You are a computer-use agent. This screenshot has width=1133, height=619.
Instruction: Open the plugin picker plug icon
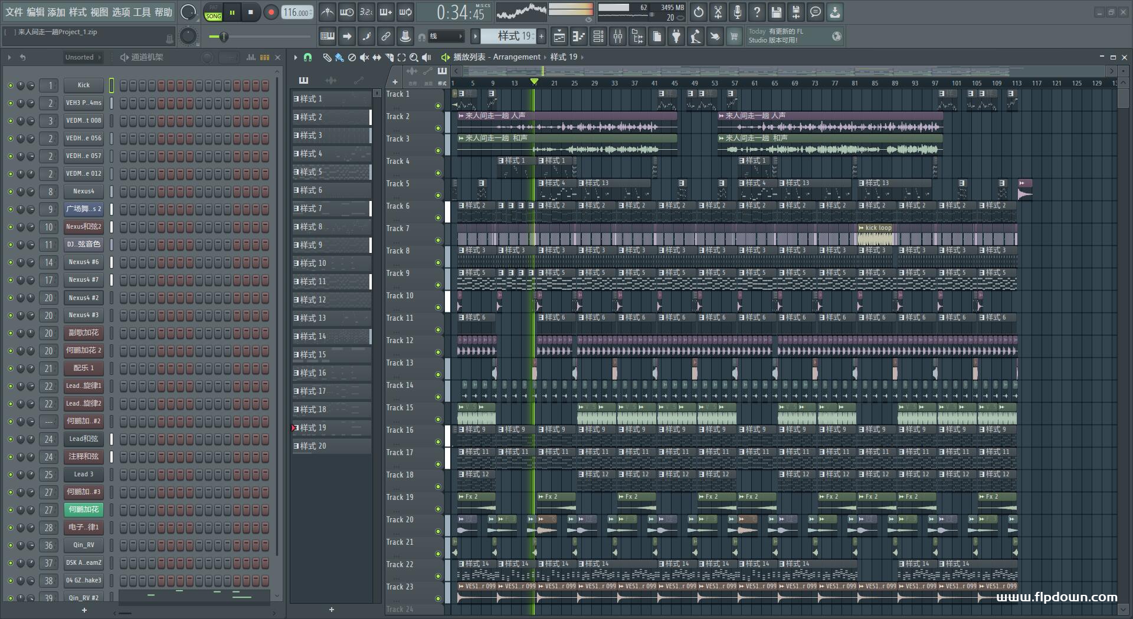pyautogui.click(x=676, y=37)
